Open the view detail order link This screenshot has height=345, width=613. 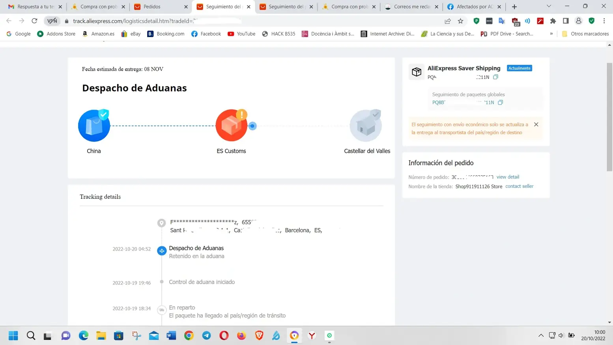[508, 177]
